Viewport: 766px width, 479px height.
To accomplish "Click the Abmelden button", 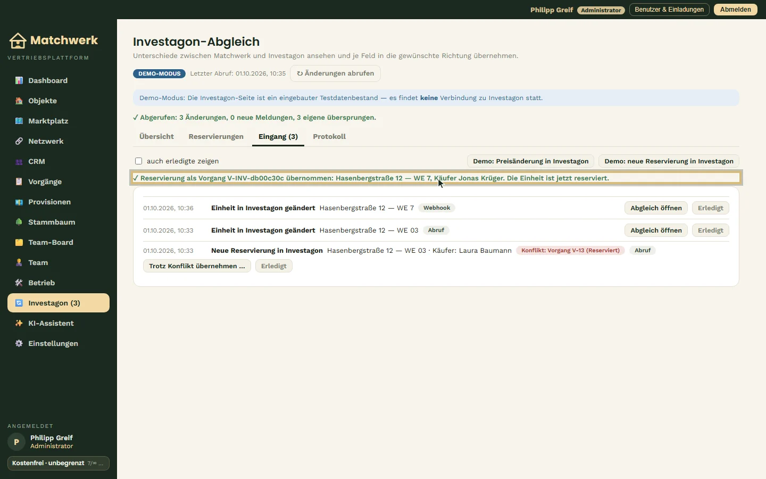I will tap(735, 10).
